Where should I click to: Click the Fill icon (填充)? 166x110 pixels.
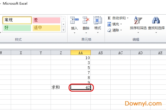click(109, 24)
